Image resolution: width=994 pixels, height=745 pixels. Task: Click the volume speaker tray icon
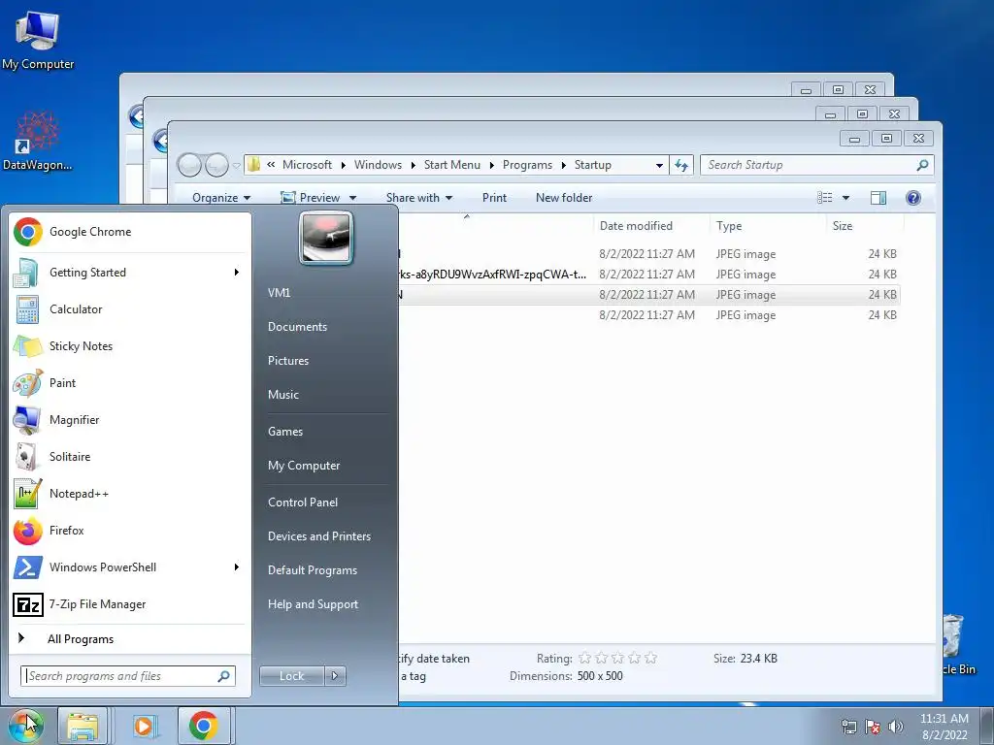895,727
